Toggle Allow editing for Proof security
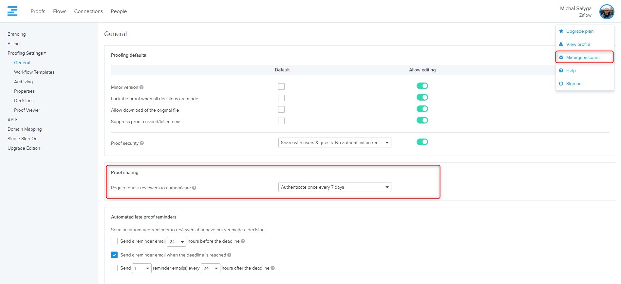 click(x=422, y=142)
